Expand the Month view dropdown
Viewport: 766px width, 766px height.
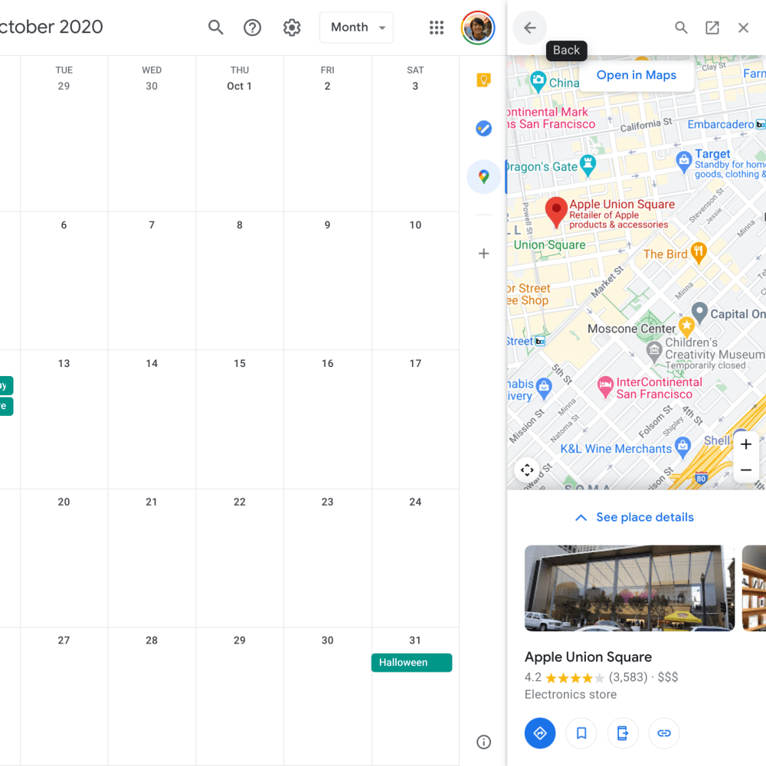(x=356, y=28)
